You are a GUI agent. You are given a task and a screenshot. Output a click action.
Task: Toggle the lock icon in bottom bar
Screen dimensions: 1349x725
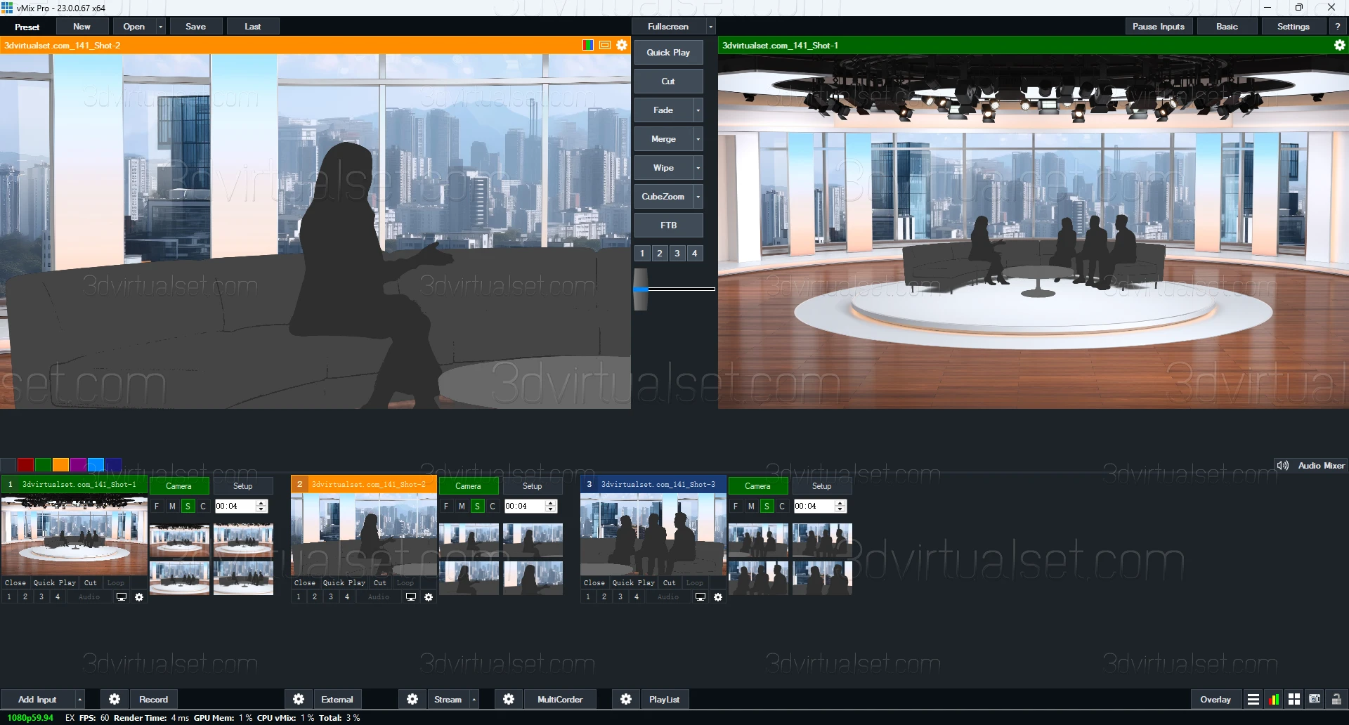coord(1336,699)
